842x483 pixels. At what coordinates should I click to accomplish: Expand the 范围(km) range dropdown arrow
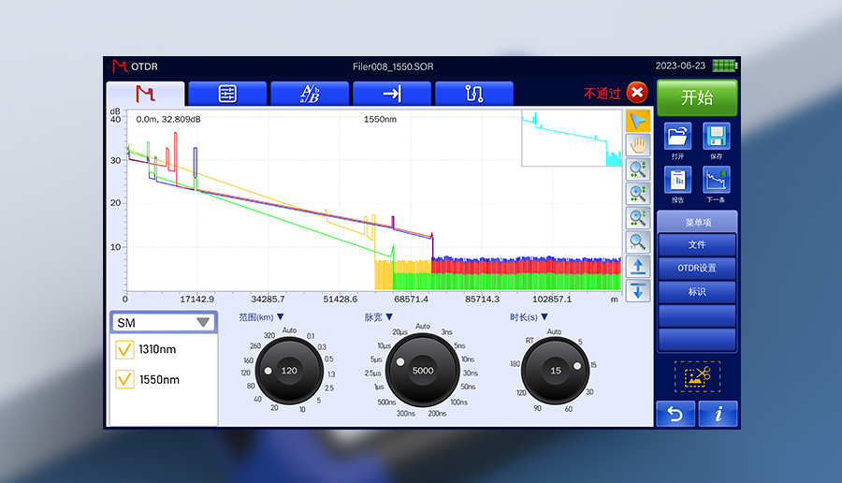280,317
